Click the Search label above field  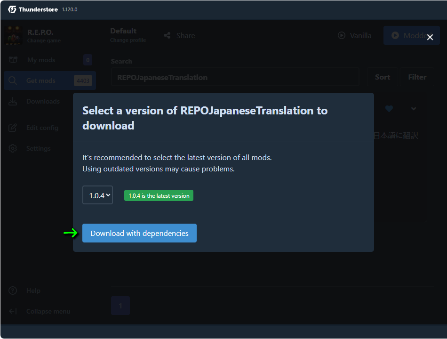pyautogui.click(x=121, y=61)
